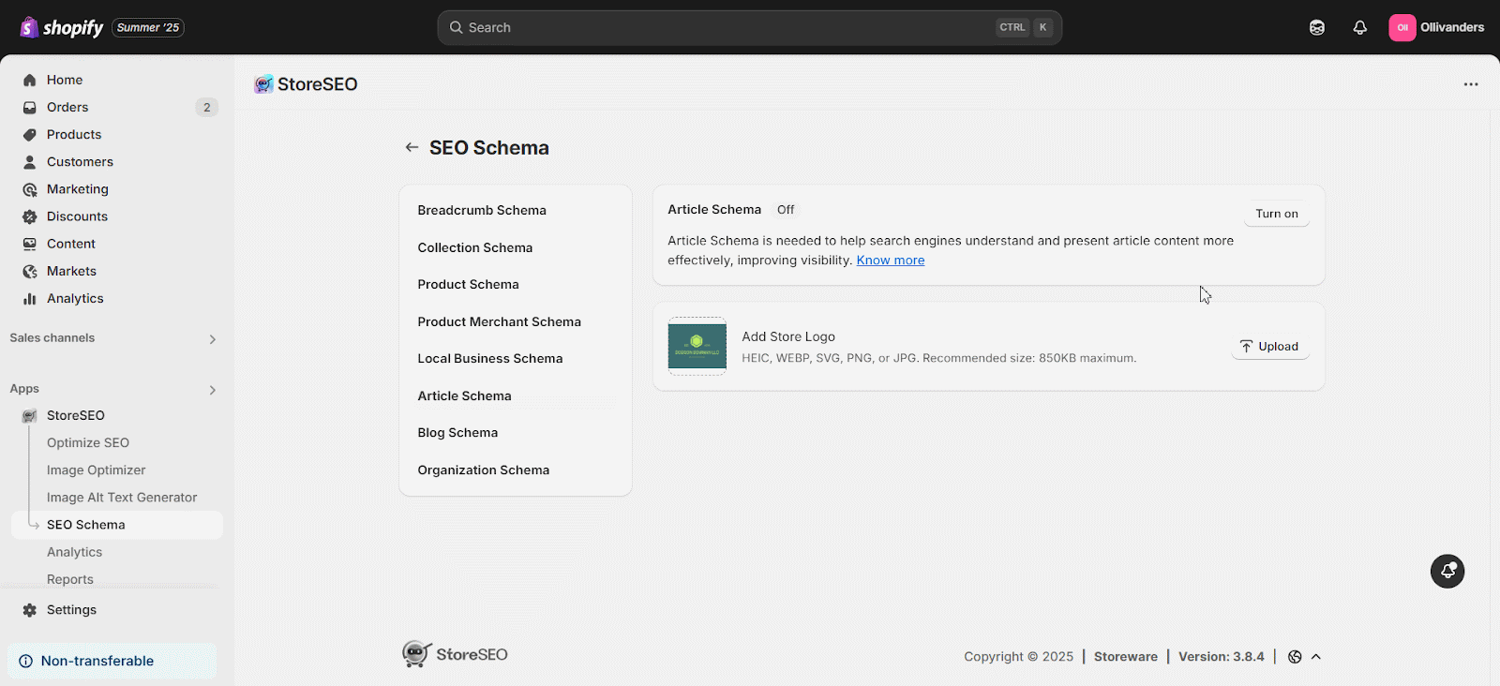Click the Markets globe icon
The image size is (1500, 686).
tap(30, 271)
